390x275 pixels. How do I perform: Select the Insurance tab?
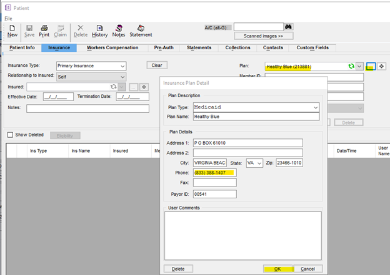point(59,47)
